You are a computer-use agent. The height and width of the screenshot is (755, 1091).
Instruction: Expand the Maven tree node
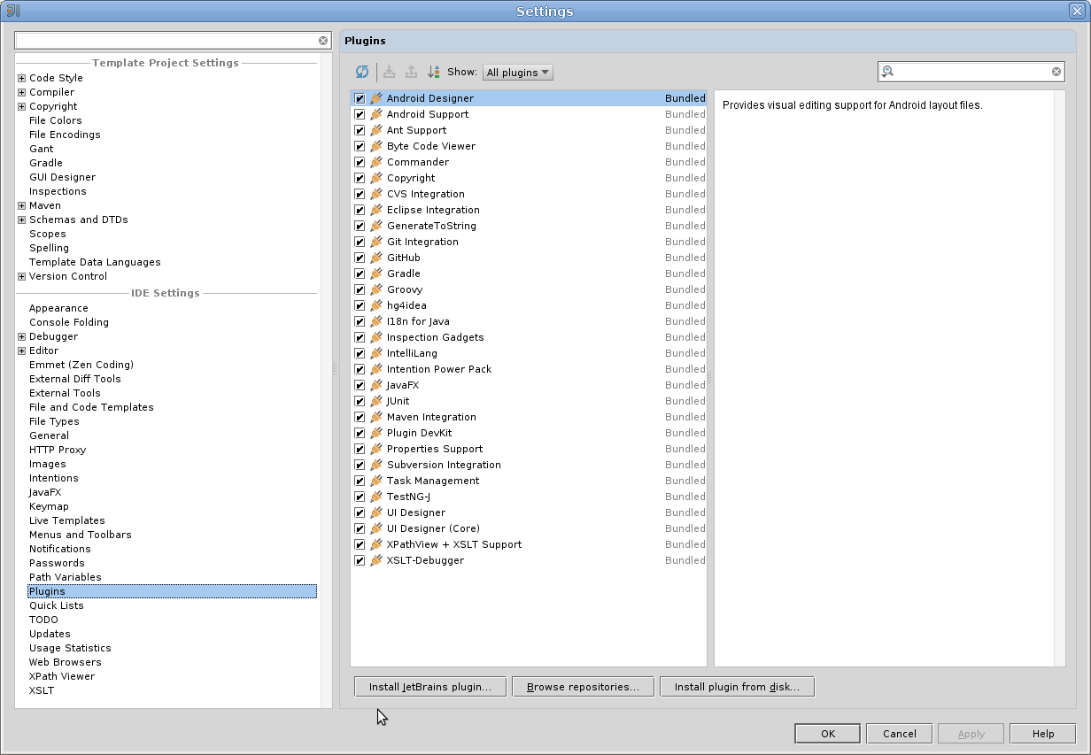21,205
